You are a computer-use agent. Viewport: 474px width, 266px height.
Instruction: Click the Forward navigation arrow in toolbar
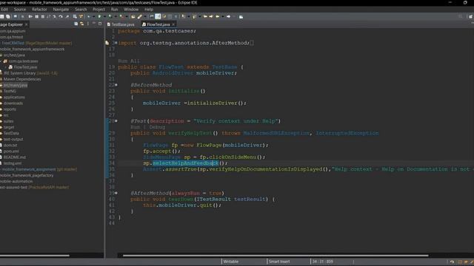point(229,16)
